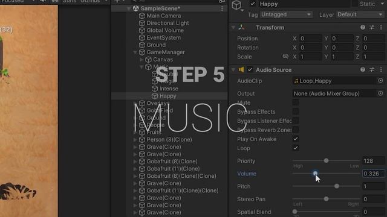Click the Priority value field 128
The image size is (387, 217).
[x=374, y=161]
